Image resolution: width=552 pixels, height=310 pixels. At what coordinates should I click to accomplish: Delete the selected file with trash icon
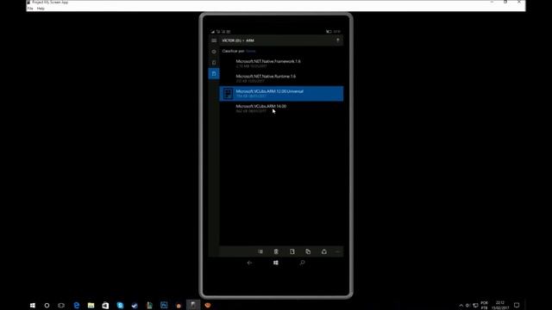276,251
